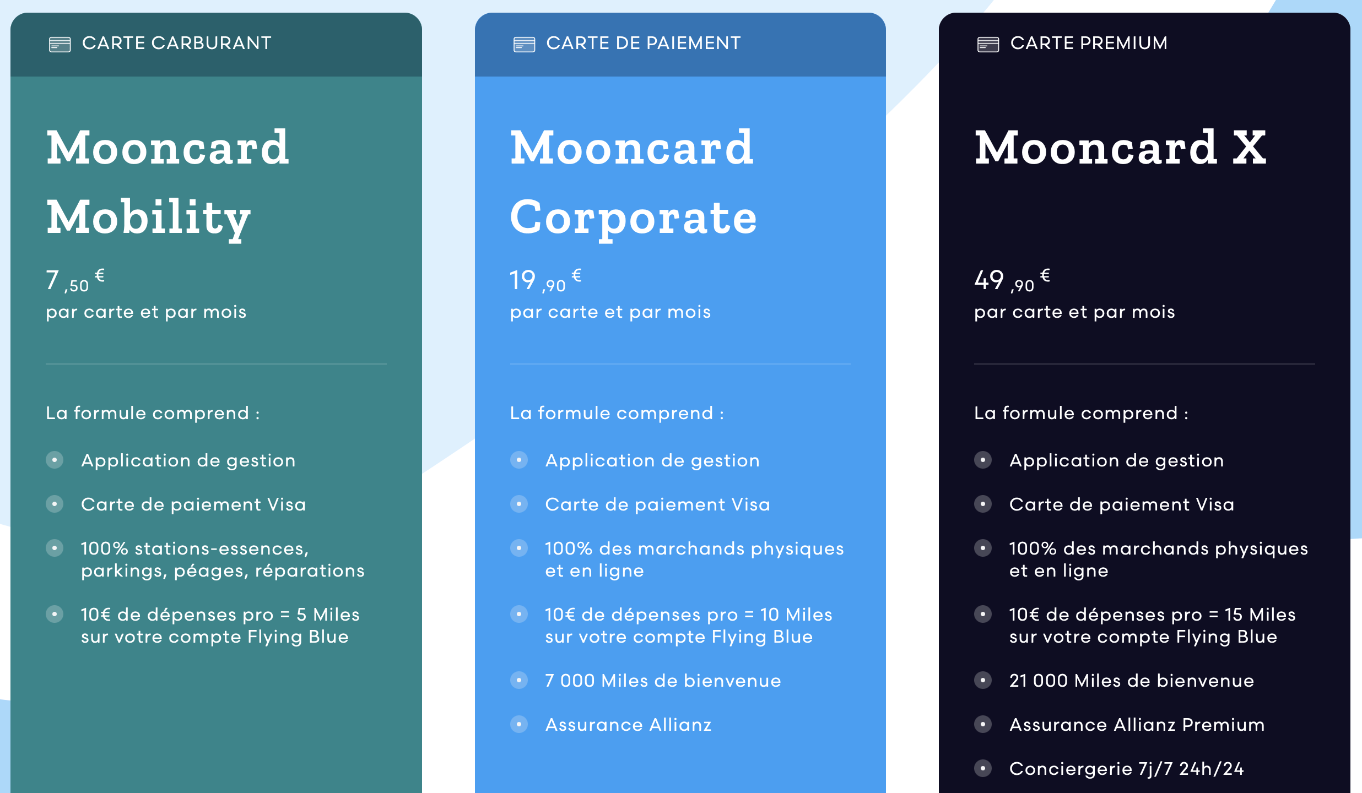Click the 7,50 € price

[75, 280]
